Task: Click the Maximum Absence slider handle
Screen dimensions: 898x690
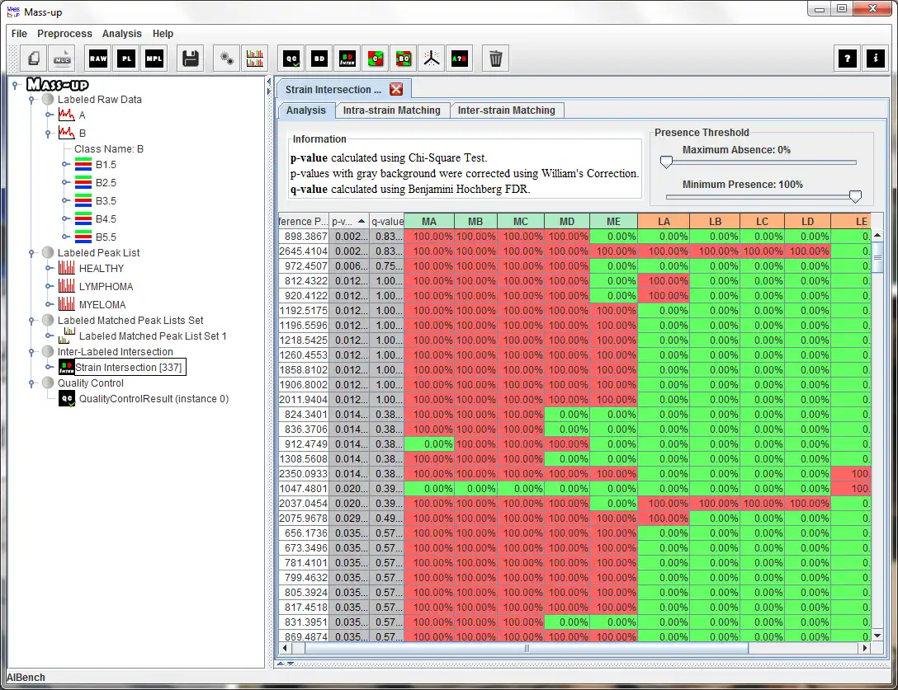Action: coord(666,162)
